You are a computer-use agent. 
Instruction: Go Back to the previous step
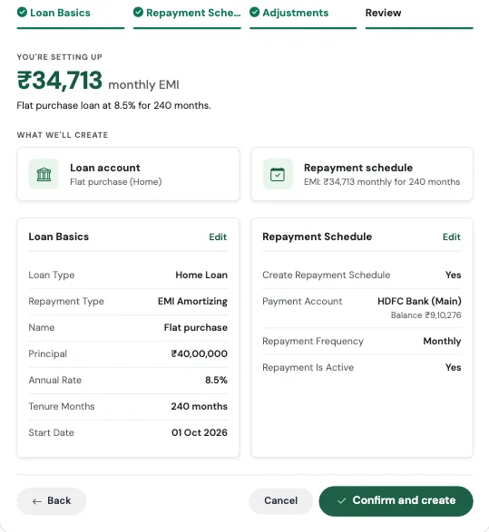click(52, 501)
